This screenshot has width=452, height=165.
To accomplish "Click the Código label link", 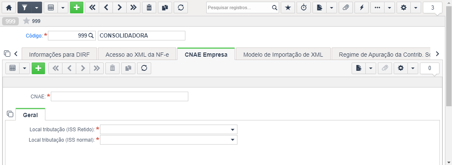I will (34, 36).
